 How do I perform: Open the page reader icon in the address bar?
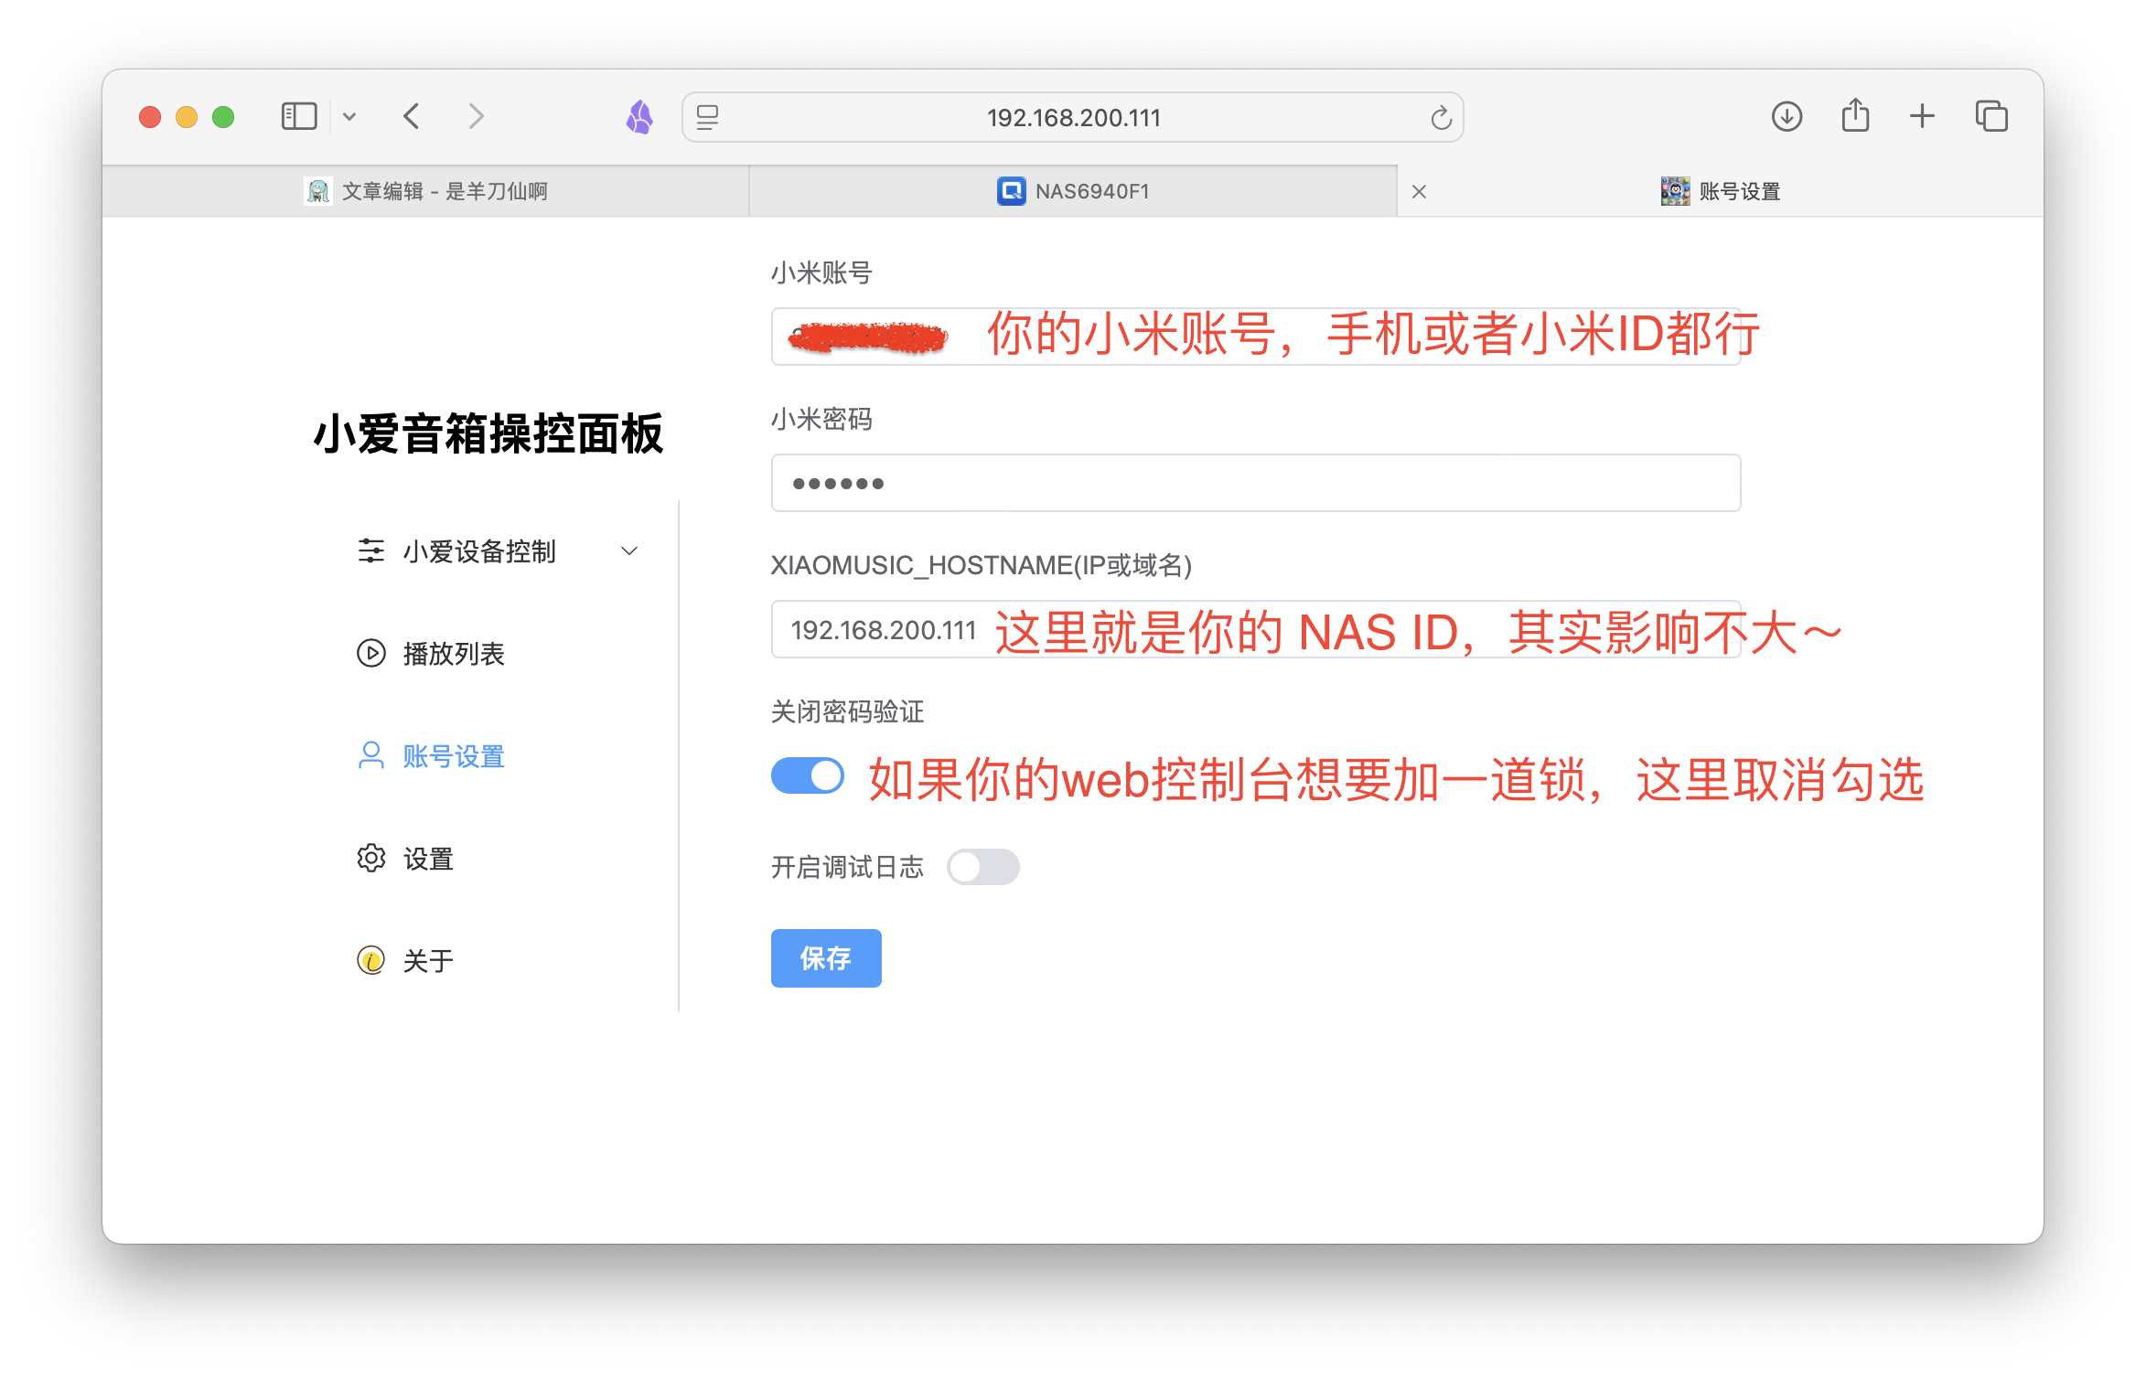point(707,117)
